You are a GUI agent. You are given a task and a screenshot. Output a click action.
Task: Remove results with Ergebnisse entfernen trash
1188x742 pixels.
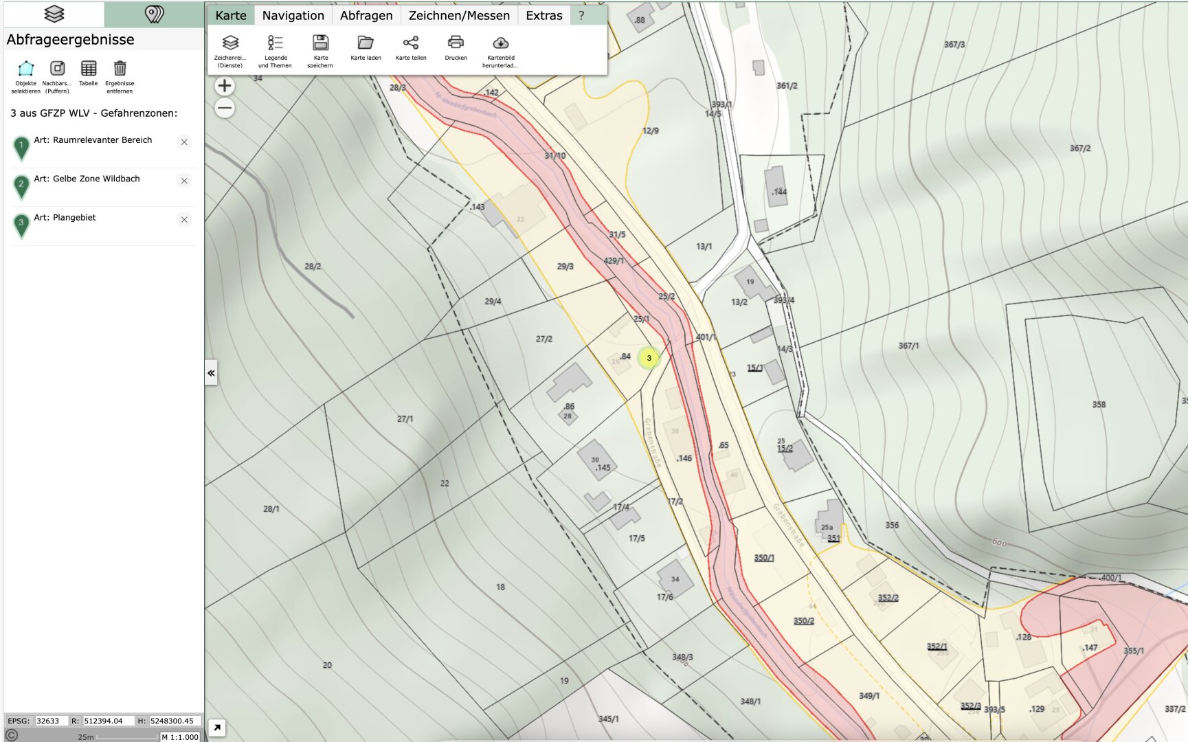(x=120, y=69)
